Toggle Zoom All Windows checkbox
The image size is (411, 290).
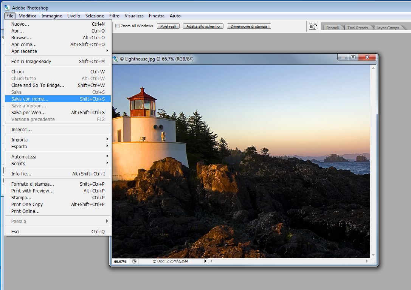point(118,26)
